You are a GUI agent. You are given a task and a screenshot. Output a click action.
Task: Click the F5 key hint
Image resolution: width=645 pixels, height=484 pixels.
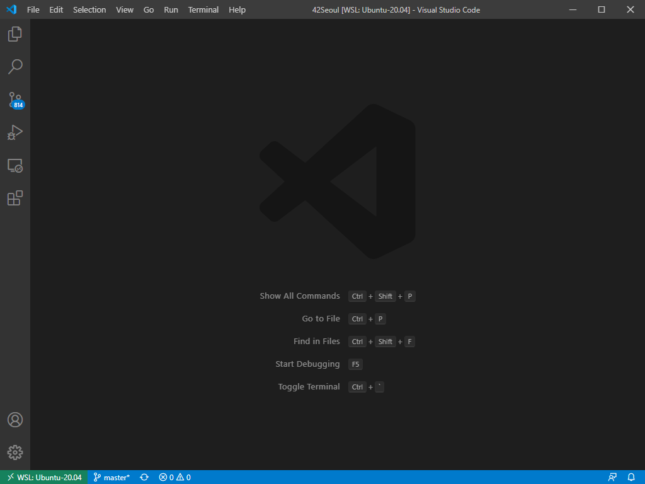point(355,364)
